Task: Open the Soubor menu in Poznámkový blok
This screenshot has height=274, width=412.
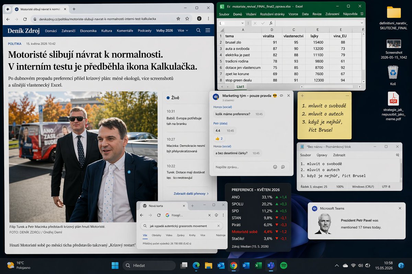Action: coord(306,155)
